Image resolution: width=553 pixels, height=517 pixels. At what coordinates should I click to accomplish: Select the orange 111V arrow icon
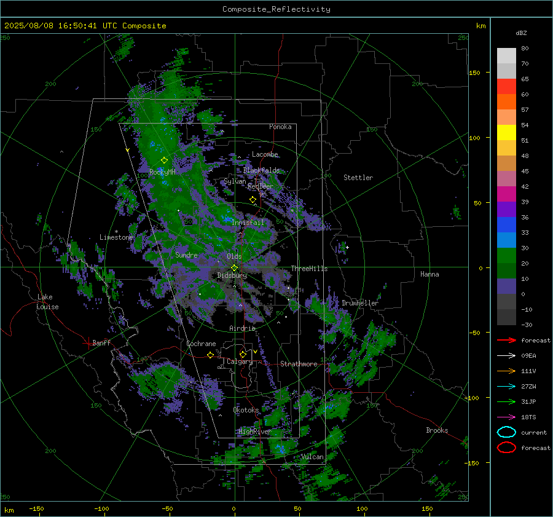tap(506, 371)
